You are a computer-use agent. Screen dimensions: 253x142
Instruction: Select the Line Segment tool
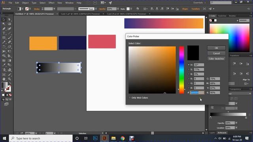pos(9,33)
